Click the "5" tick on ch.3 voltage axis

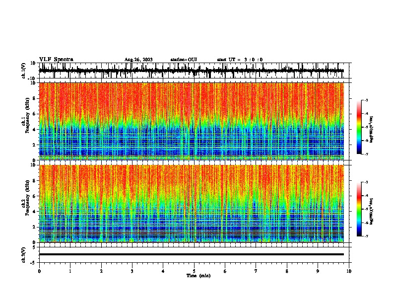point(35,247)
